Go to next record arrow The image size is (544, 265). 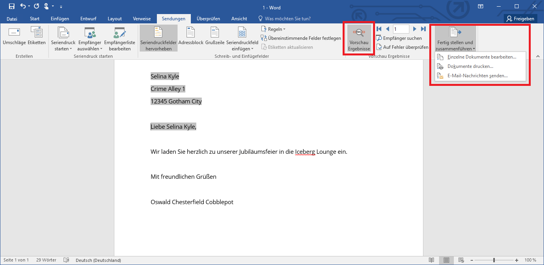point(414,29)
